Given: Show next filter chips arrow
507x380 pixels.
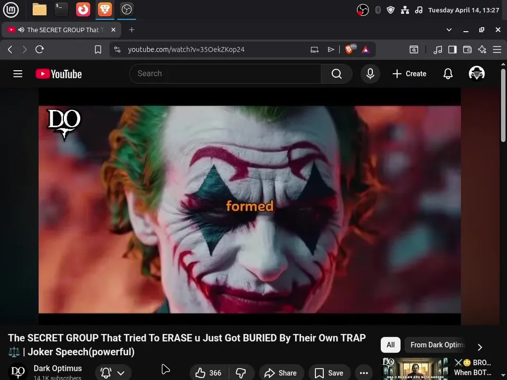Looking at the screenshot, I should tap(480, 347).
